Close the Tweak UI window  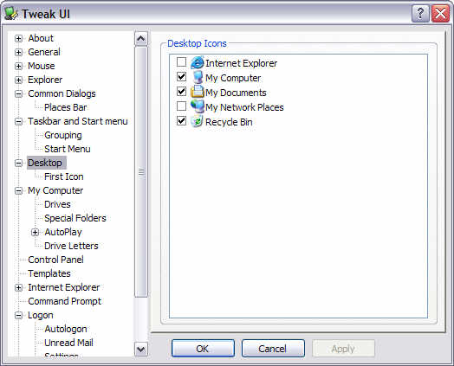tap(441, 14)
